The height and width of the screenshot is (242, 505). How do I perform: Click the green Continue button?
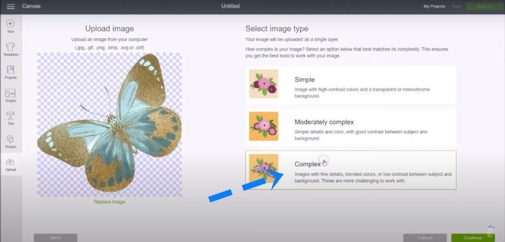[x=472, y=238]
